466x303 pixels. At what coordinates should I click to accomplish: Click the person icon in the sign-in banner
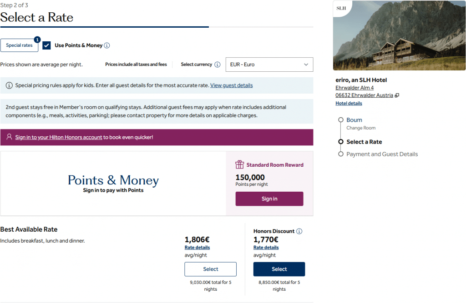click(x=9, y=137)
